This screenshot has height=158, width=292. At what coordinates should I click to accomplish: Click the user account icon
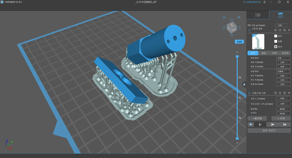264,2
